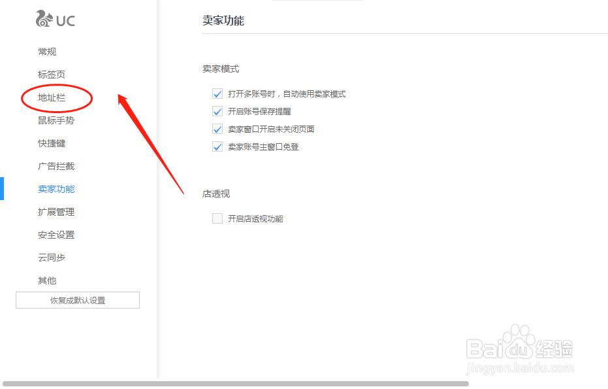Disable 卖家账号主窗口免登 checkbox
The image size is (608, 389).
click(x=217, y=146)
